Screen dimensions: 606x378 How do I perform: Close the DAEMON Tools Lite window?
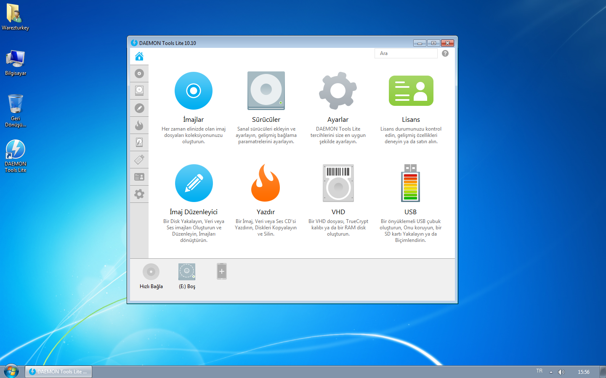[447, 43]
